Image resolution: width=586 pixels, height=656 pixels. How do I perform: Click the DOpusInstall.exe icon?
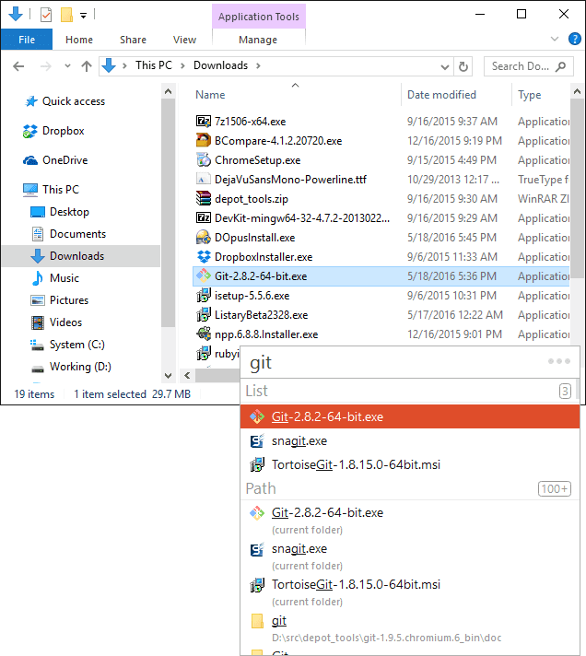(x=204, y=237)
